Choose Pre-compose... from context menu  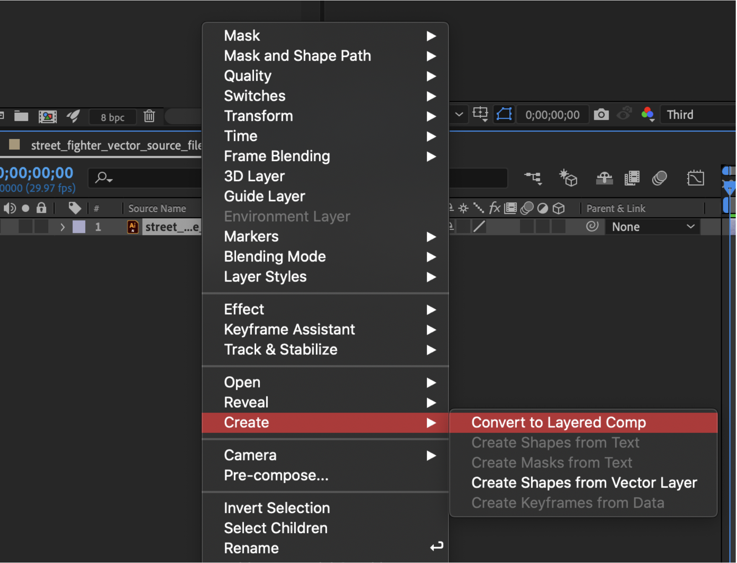(x=325, y=475)
